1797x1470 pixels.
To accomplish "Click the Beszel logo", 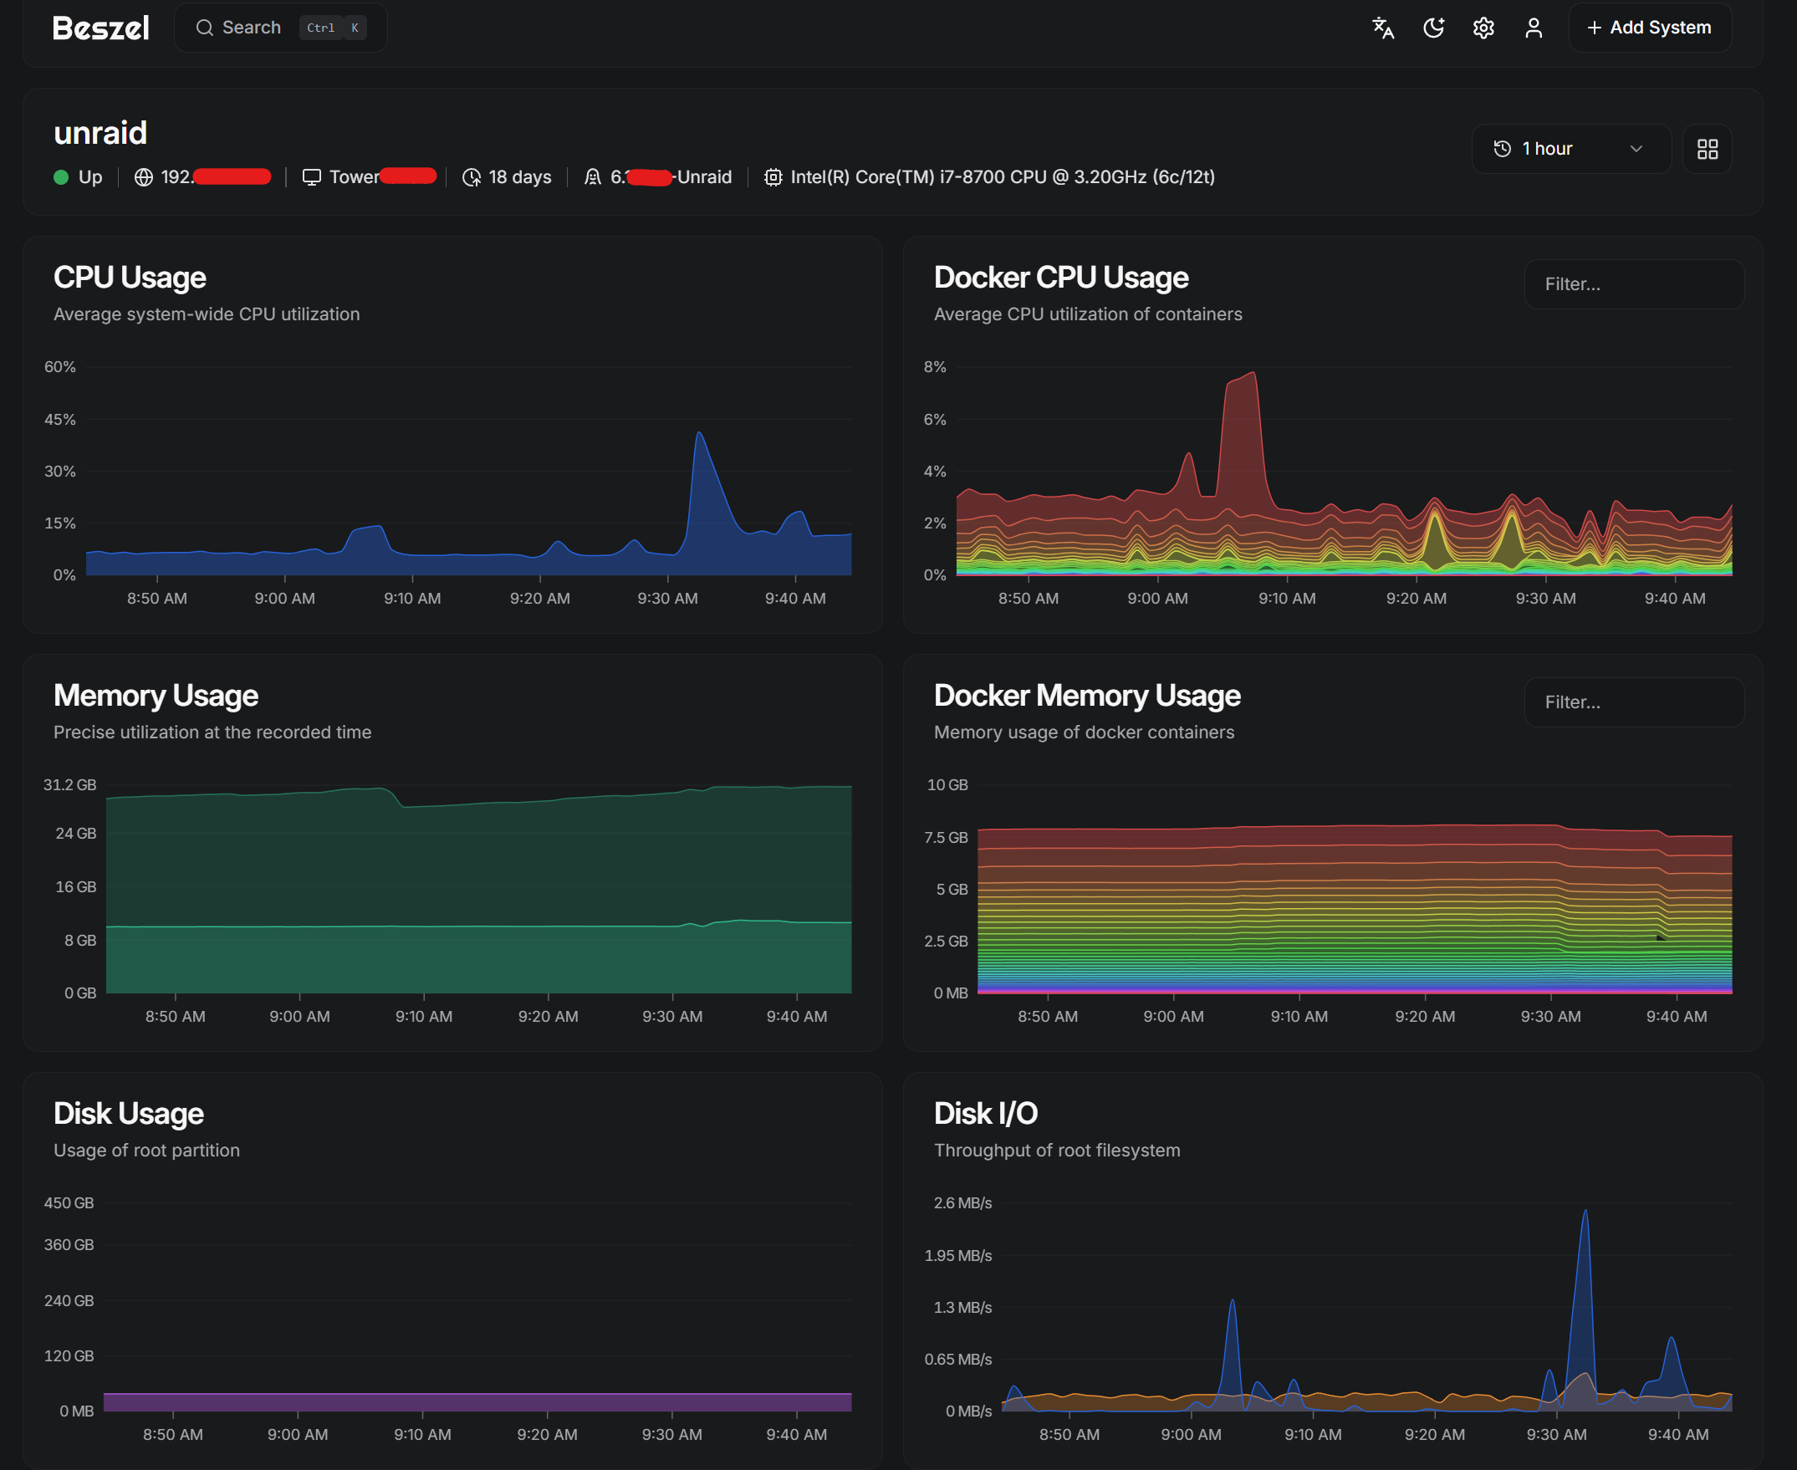I will point(101,28).
